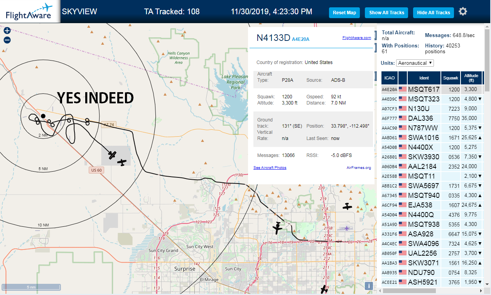Screen dimensions: 491x295
Task: Click the flag icon in the ASH5921 row
Action: (x=403, y=282)
